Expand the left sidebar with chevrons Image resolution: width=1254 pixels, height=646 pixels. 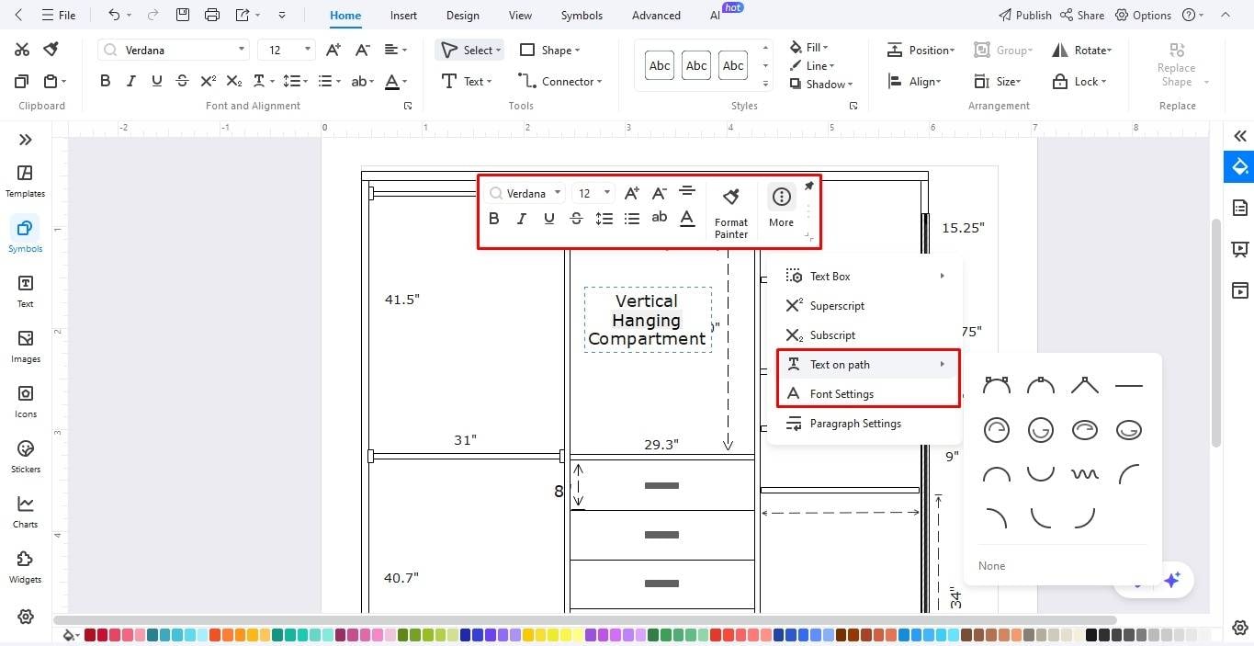pos(26,140)
